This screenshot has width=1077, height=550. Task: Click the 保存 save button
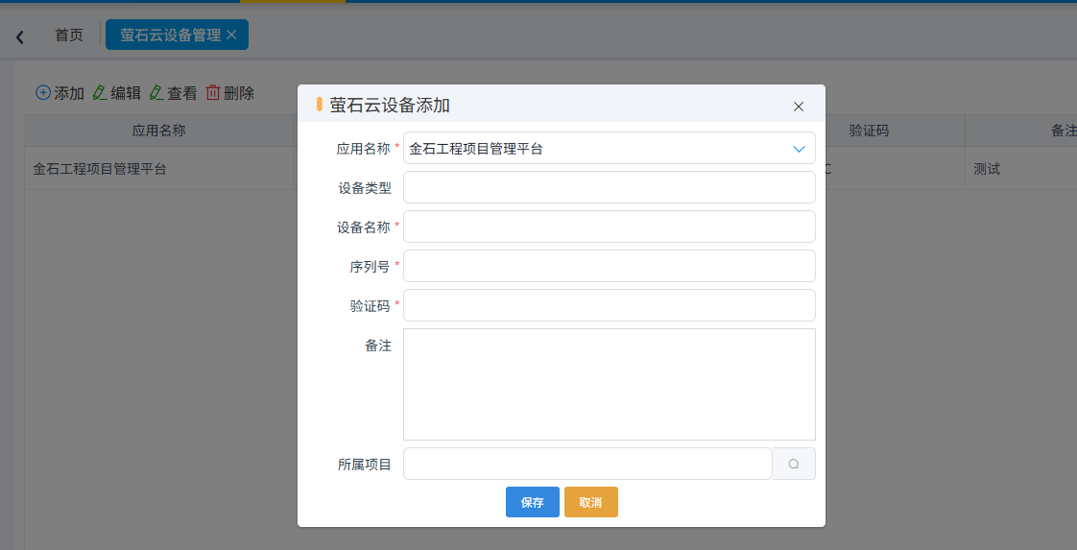pos(533,502)
